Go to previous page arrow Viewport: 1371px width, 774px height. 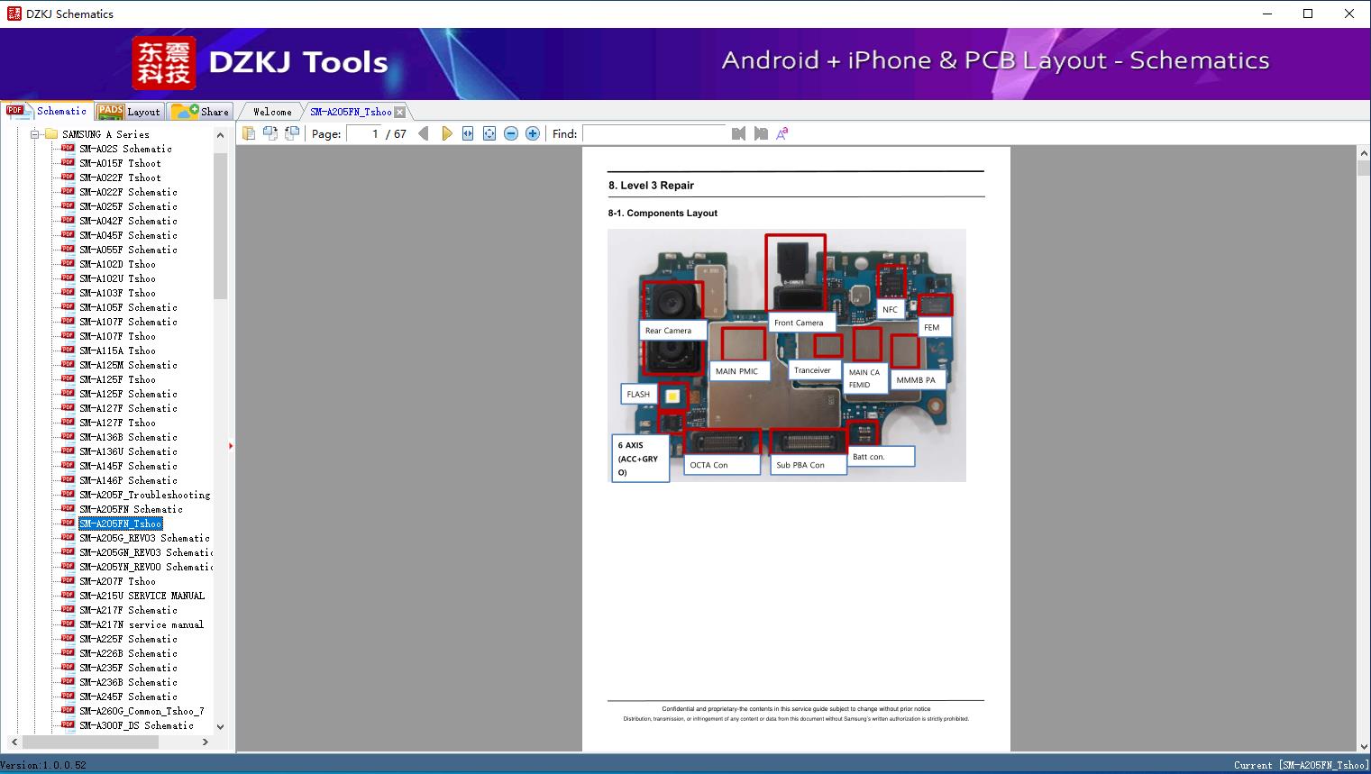click(x=424, y=133)
